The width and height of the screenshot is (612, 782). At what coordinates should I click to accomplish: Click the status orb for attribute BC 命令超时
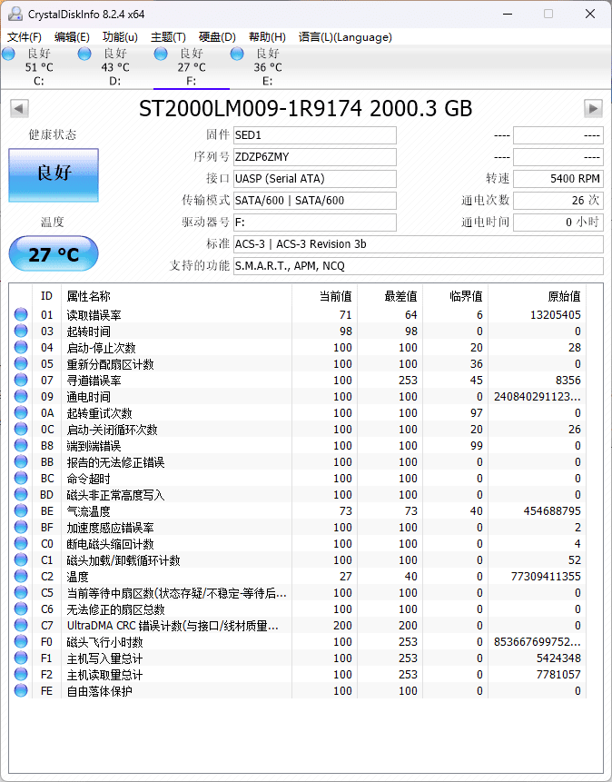click(x=21, y=478)
